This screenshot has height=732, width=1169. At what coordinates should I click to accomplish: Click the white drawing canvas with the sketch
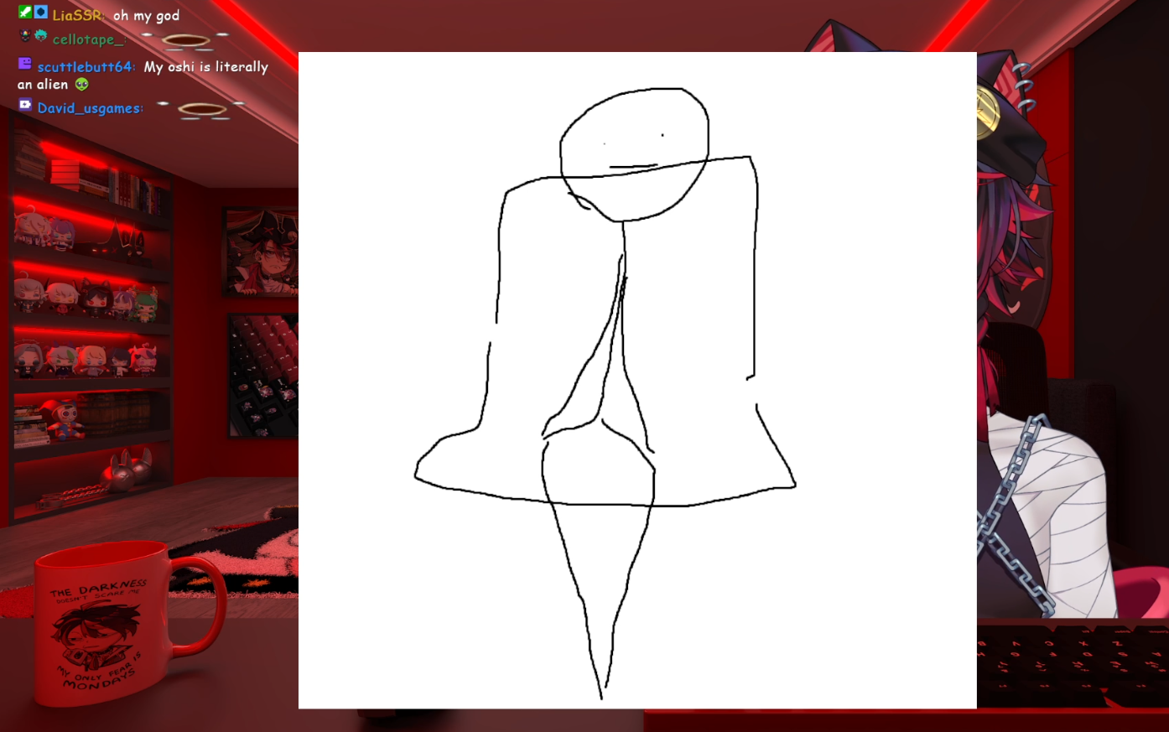(637, 381)
